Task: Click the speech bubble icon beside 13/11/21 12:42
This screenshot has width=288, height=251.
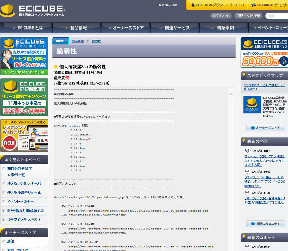Action: pos(247,172)
